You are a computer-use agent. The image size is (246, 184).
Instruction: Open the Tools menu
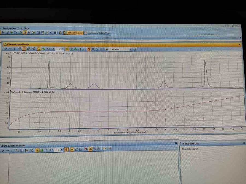20,28
